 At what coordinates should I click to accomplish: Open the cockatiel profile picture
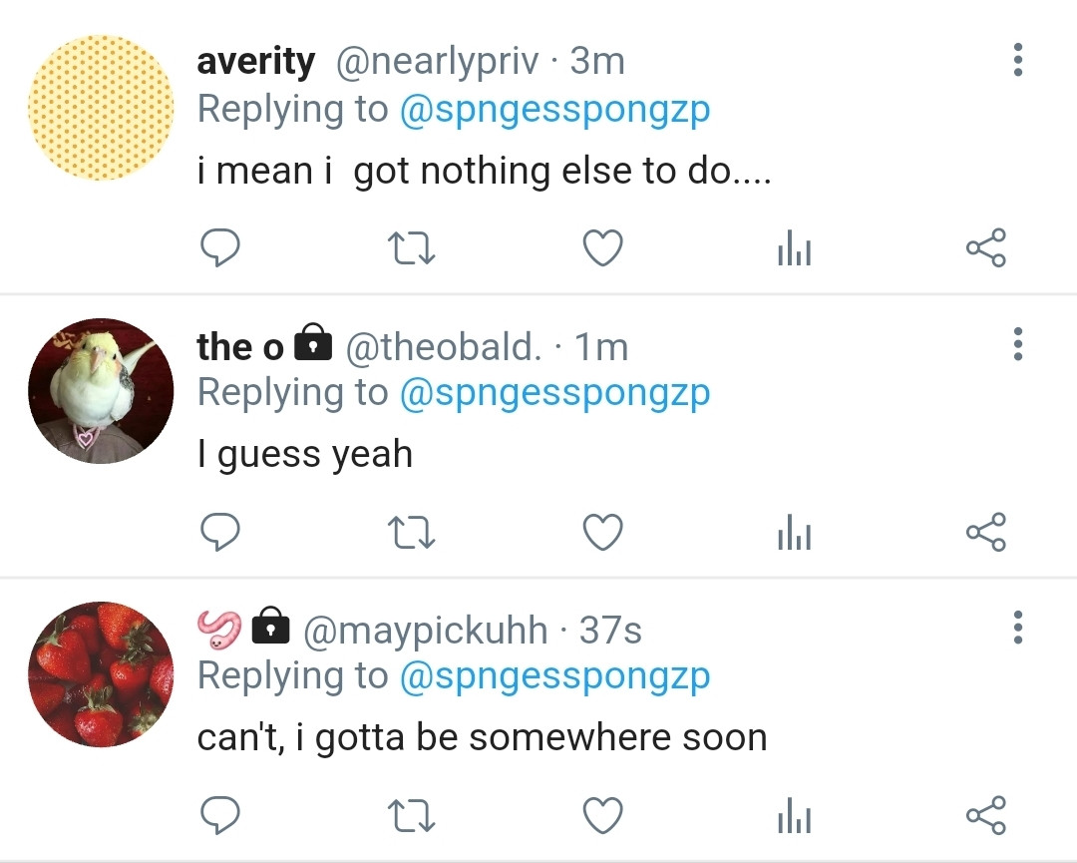point(101,391)
